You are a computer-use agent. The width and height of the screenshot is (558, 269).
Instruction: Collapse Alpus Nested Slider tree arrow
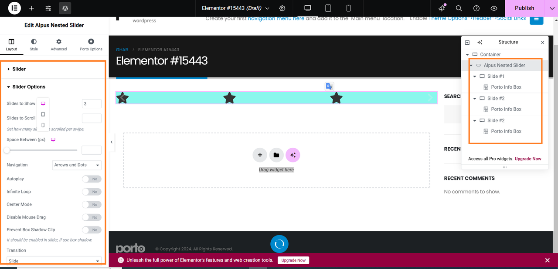471,66
